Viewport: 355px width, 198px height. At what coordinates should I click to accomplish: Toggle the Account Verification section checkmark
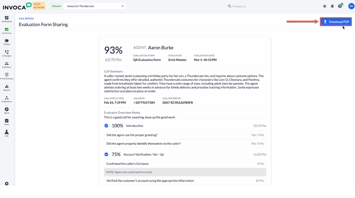point(106,154)
